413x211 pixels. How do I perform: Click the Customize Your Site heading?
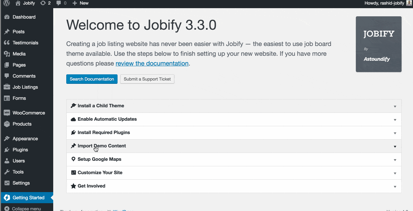pyautogui.click(x=100, y=173)
